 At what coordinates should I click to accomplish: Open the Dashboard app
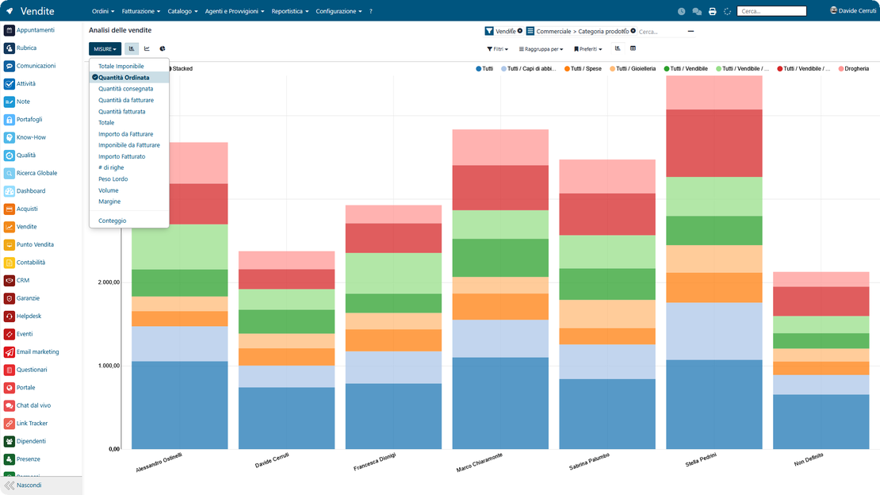(25, 191)
